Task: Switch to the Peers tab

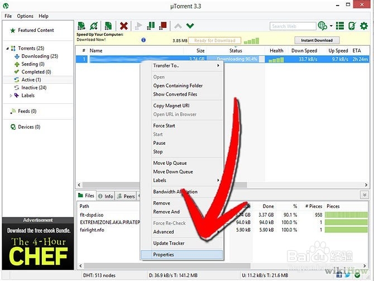Action: click(x=126, y=196)
